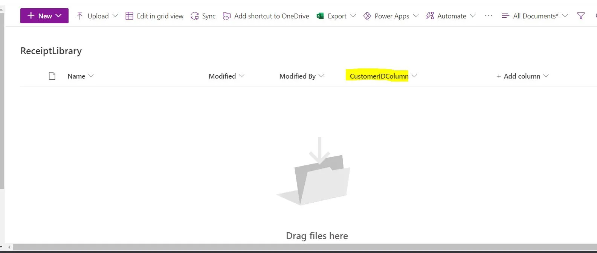Screen dimensions: 597x253
Task: Click the horizontal scrollbar at the bottom
Action: [301, 247]
